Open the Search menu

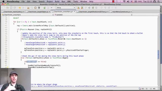(x=42, y=2)
